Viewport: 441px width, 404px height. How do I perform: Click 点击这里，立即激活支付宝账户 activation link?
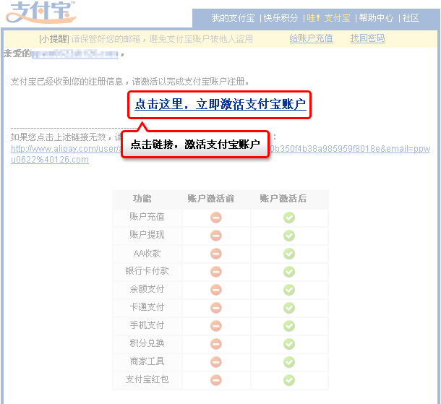pos(220,104)
